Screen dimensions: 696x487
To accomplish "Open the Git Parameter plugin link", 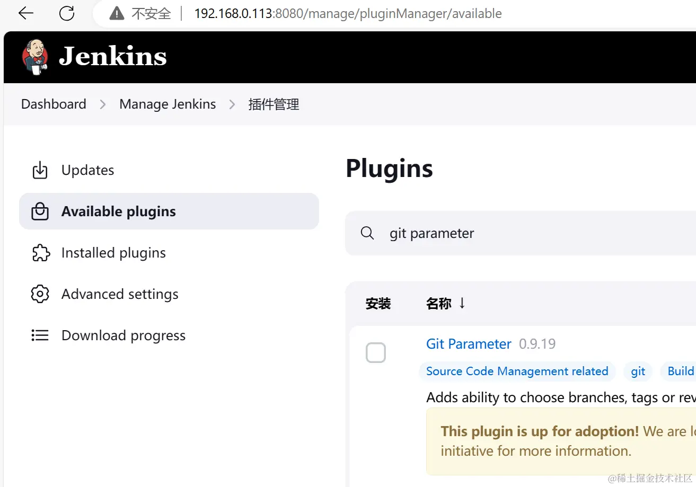I will click(x=469, y=344).
